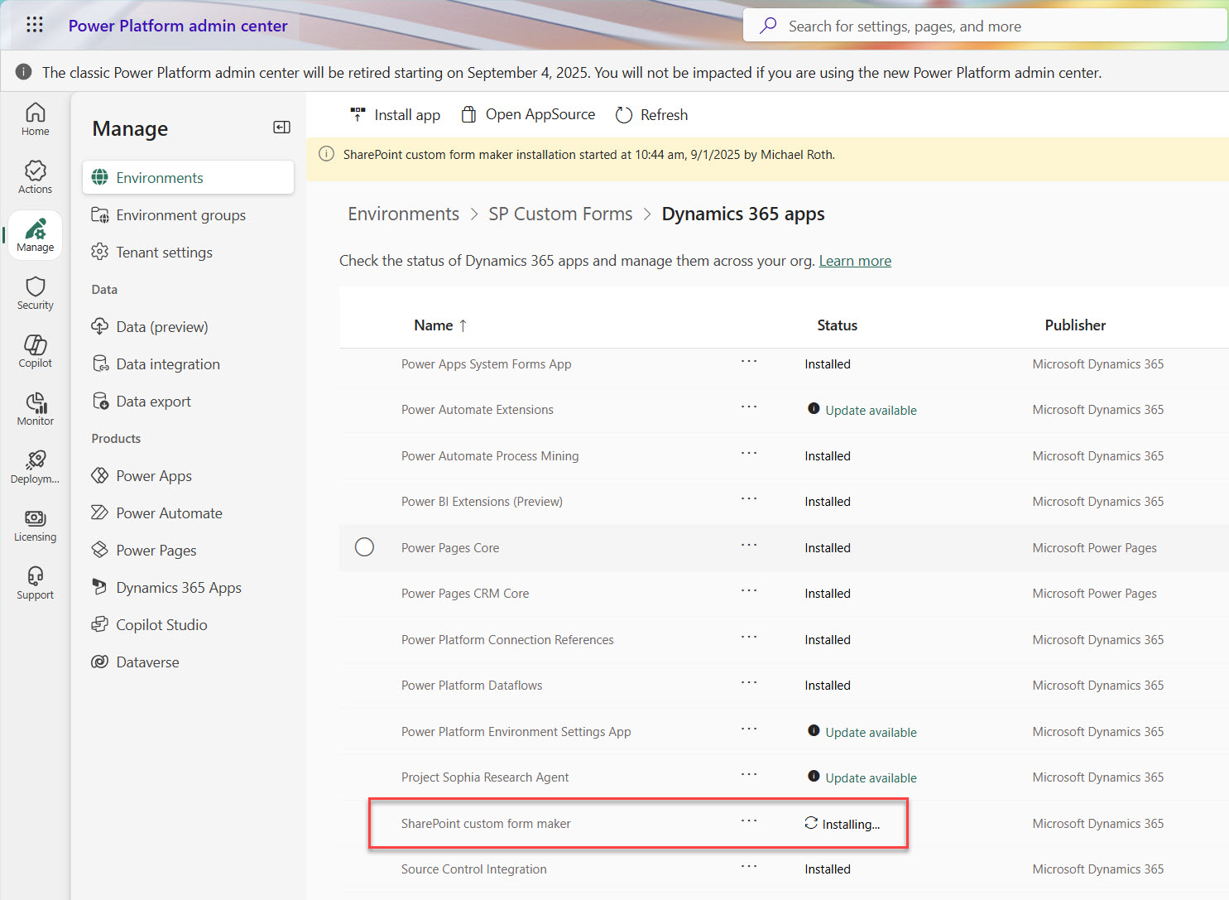Click Install app on the toolbar
Viewport: 1229px width, 900px height.
(x=395, y=114)
